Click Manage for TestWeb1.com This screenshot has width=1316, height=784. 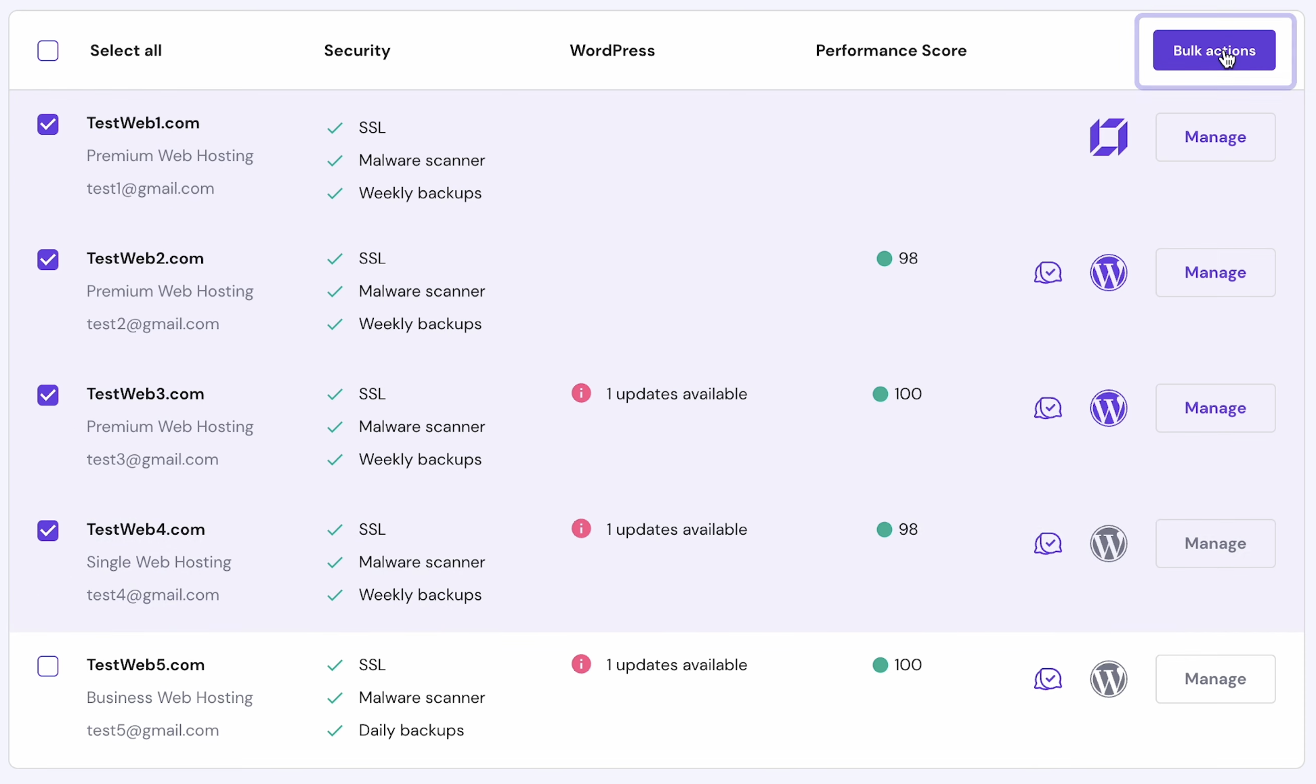[1215, 137]
